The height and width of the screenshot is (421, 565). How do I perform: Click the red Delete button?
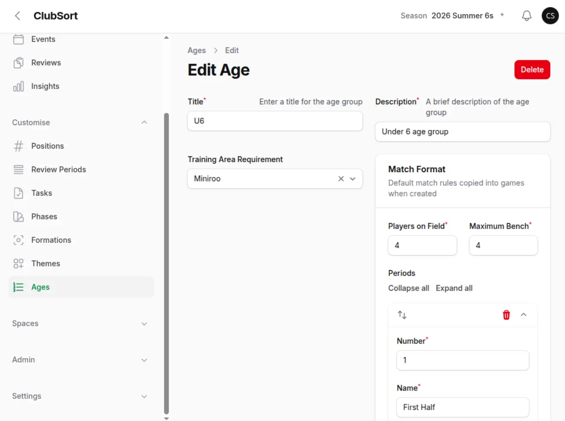point(532,70)
